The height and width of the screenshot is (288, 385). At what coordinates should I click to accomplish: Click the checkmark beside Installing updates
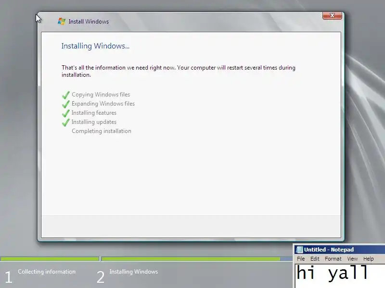point(66,122)
